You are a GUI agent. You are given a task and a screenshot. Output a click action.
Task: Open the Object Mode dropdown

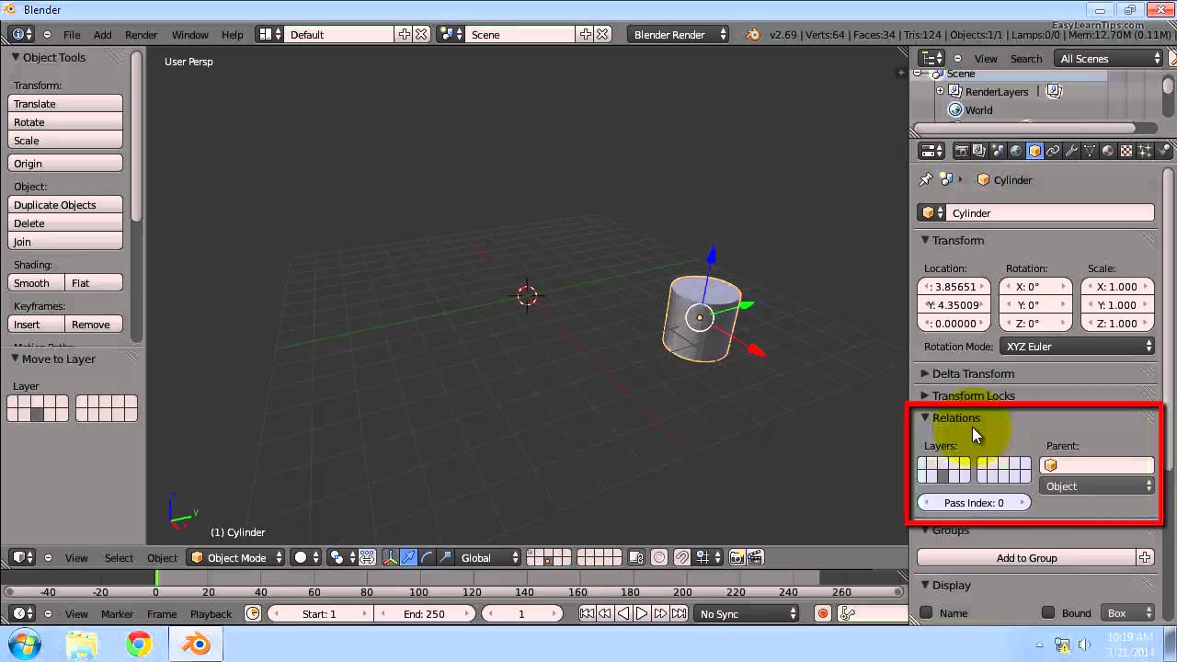pos(237,557)
